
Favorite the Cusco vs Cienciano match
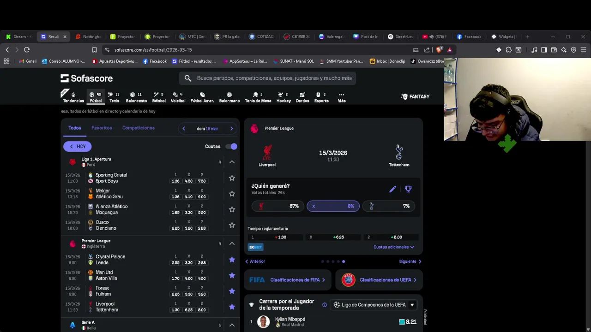[x=232, y=225]
